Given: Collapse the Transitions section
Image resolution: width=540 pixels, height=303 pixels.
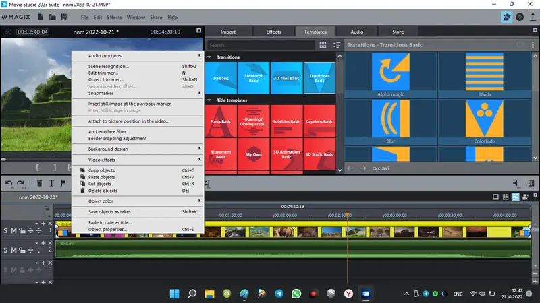Looking at the screenshot, I should (209, 57).
